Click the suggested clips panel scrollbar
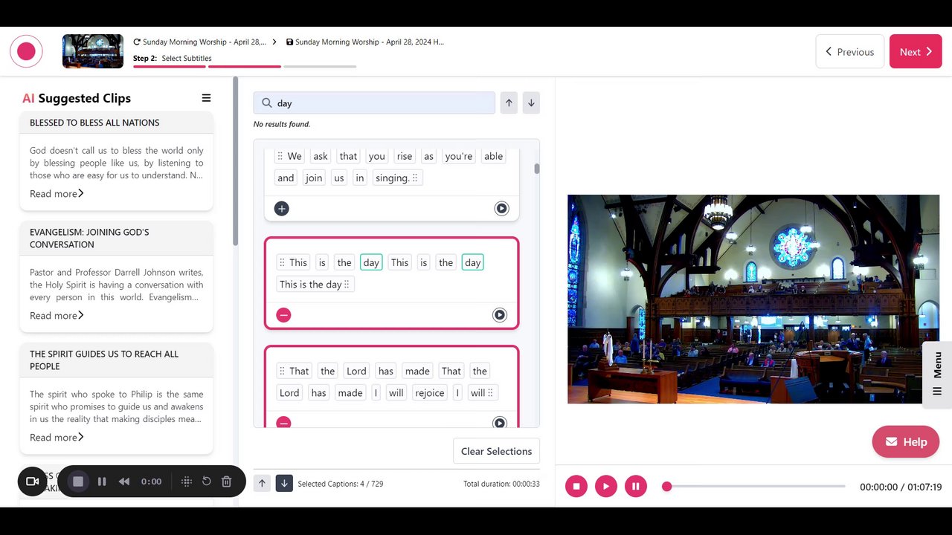The height and width of the screenshot is (535, 952). 236,161
